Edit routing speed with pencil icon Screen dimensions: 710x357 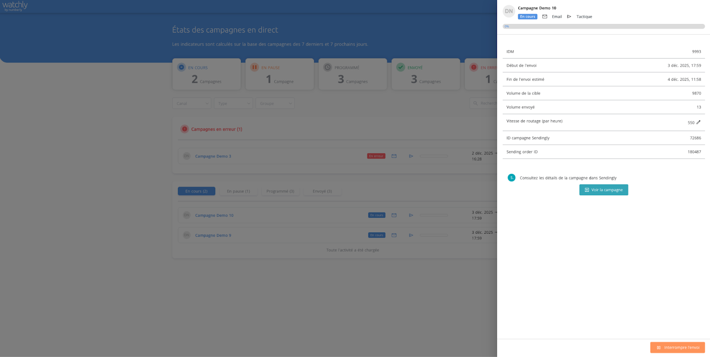coord(698,122)
